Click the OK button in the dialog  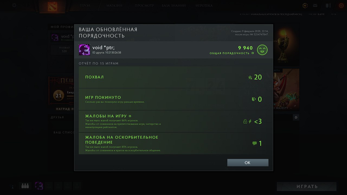click(x=248, y=162)
